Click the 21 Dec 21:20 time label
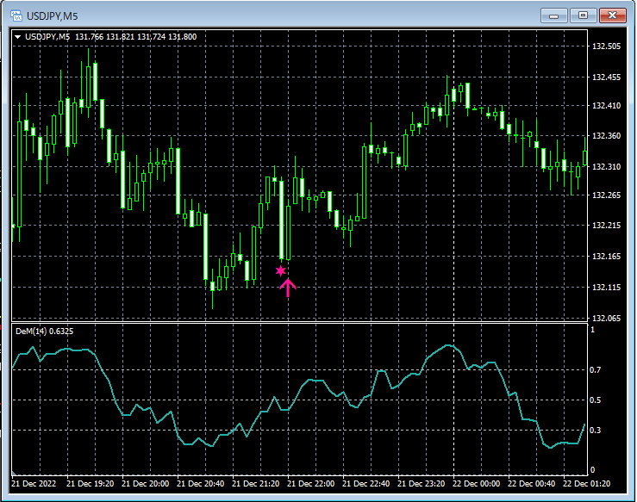Image resolution: width=637 pixels, height=502 pixels. (255, 484)
